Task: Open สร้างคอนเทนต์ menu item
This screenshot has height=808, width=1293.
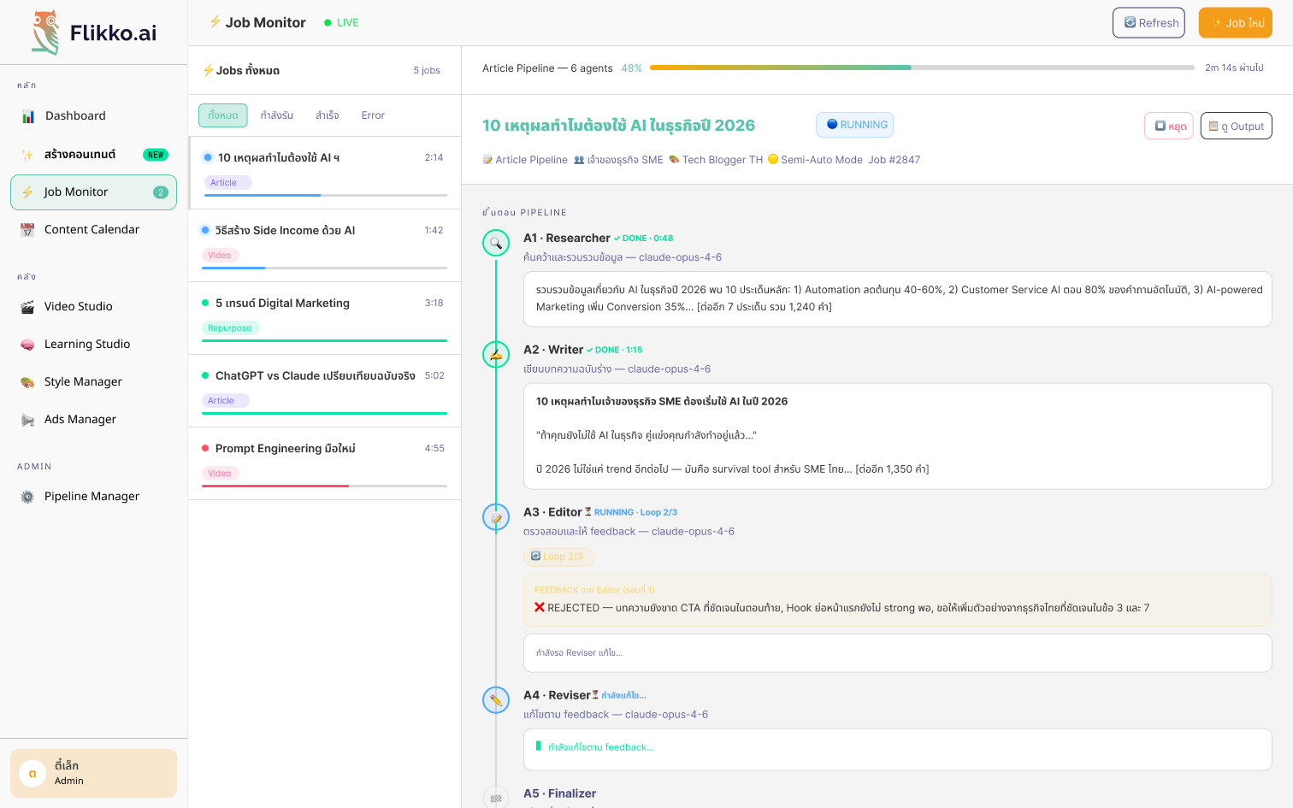Action: pos(93,155)
